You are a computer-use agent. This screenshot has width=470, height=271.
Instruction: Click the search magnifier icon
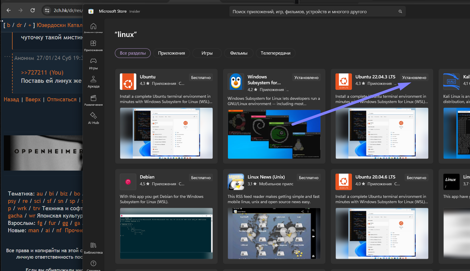pyautogui.click(x=400, y=11)
